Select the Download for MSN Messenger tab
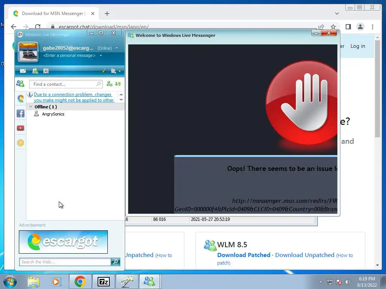The width and height of the screenshot is (386, 289). pos(54,14)
